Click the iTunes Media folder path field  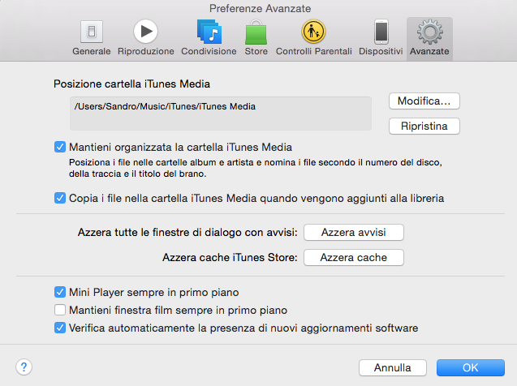click(x=221, y=114)
